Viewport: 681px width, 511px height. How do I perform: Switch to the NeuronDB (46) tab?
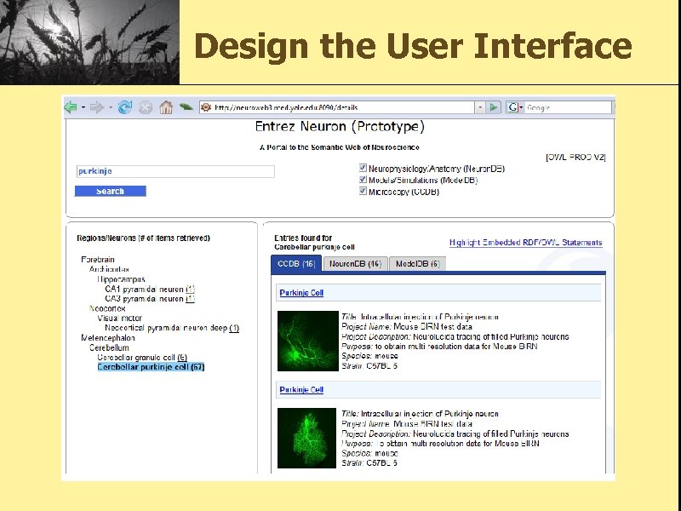[355, 264]
